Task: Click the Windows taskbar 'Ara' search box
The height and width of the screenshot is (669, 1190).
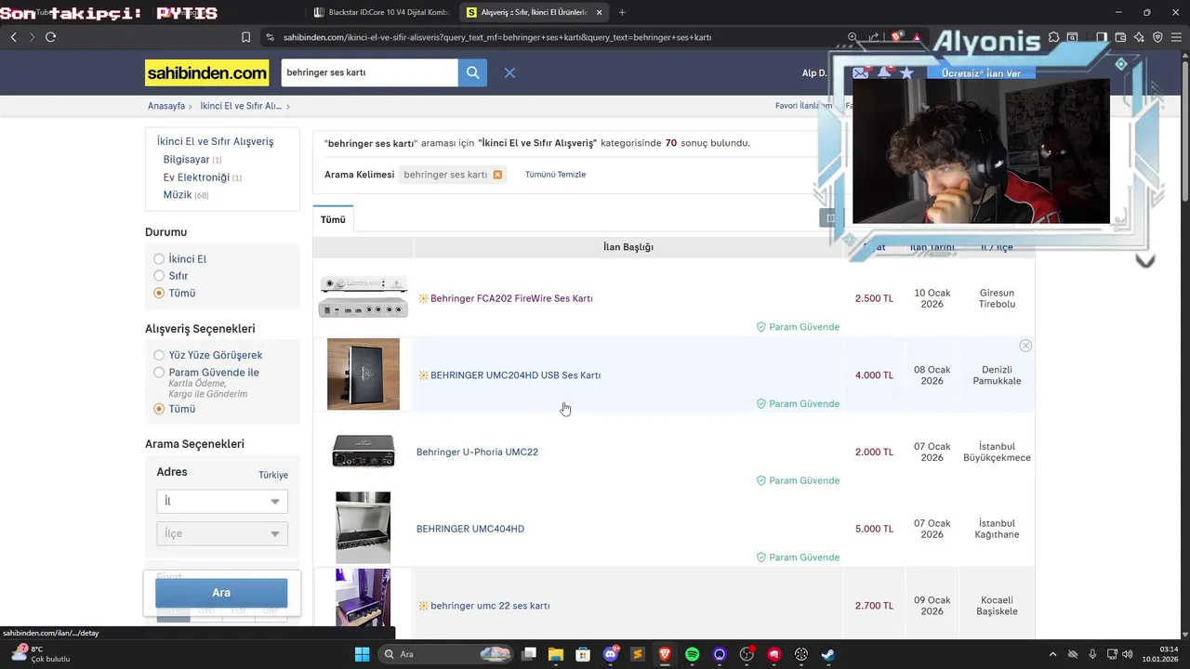Action: point(446,654)
